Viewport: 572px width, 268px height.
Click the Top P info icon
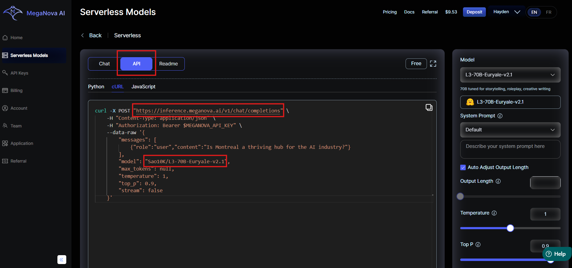[x=478, y=244]
